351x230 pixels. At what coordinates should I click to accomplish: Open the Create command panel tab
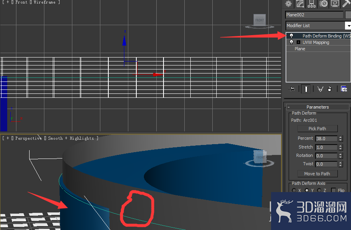pyautogui.click(x=289, y=4)
